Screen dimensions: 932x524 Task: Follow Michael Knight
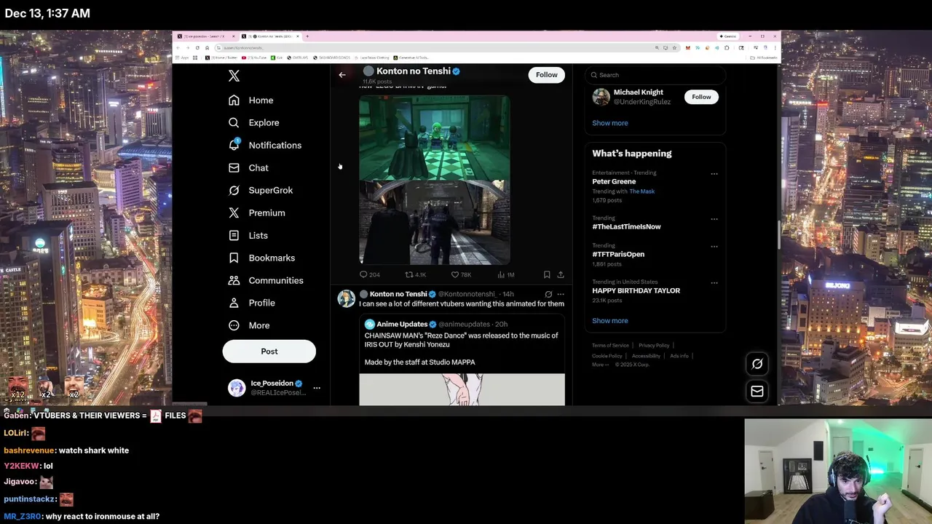tap(701, 97)
